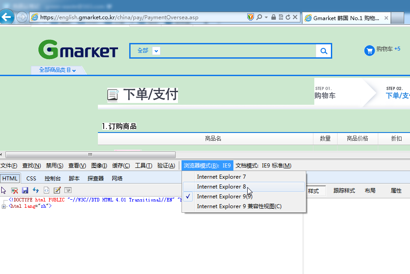This screenshot has height=274, width=410.
Task: Click the padlock security report icon
Action: 274,17
